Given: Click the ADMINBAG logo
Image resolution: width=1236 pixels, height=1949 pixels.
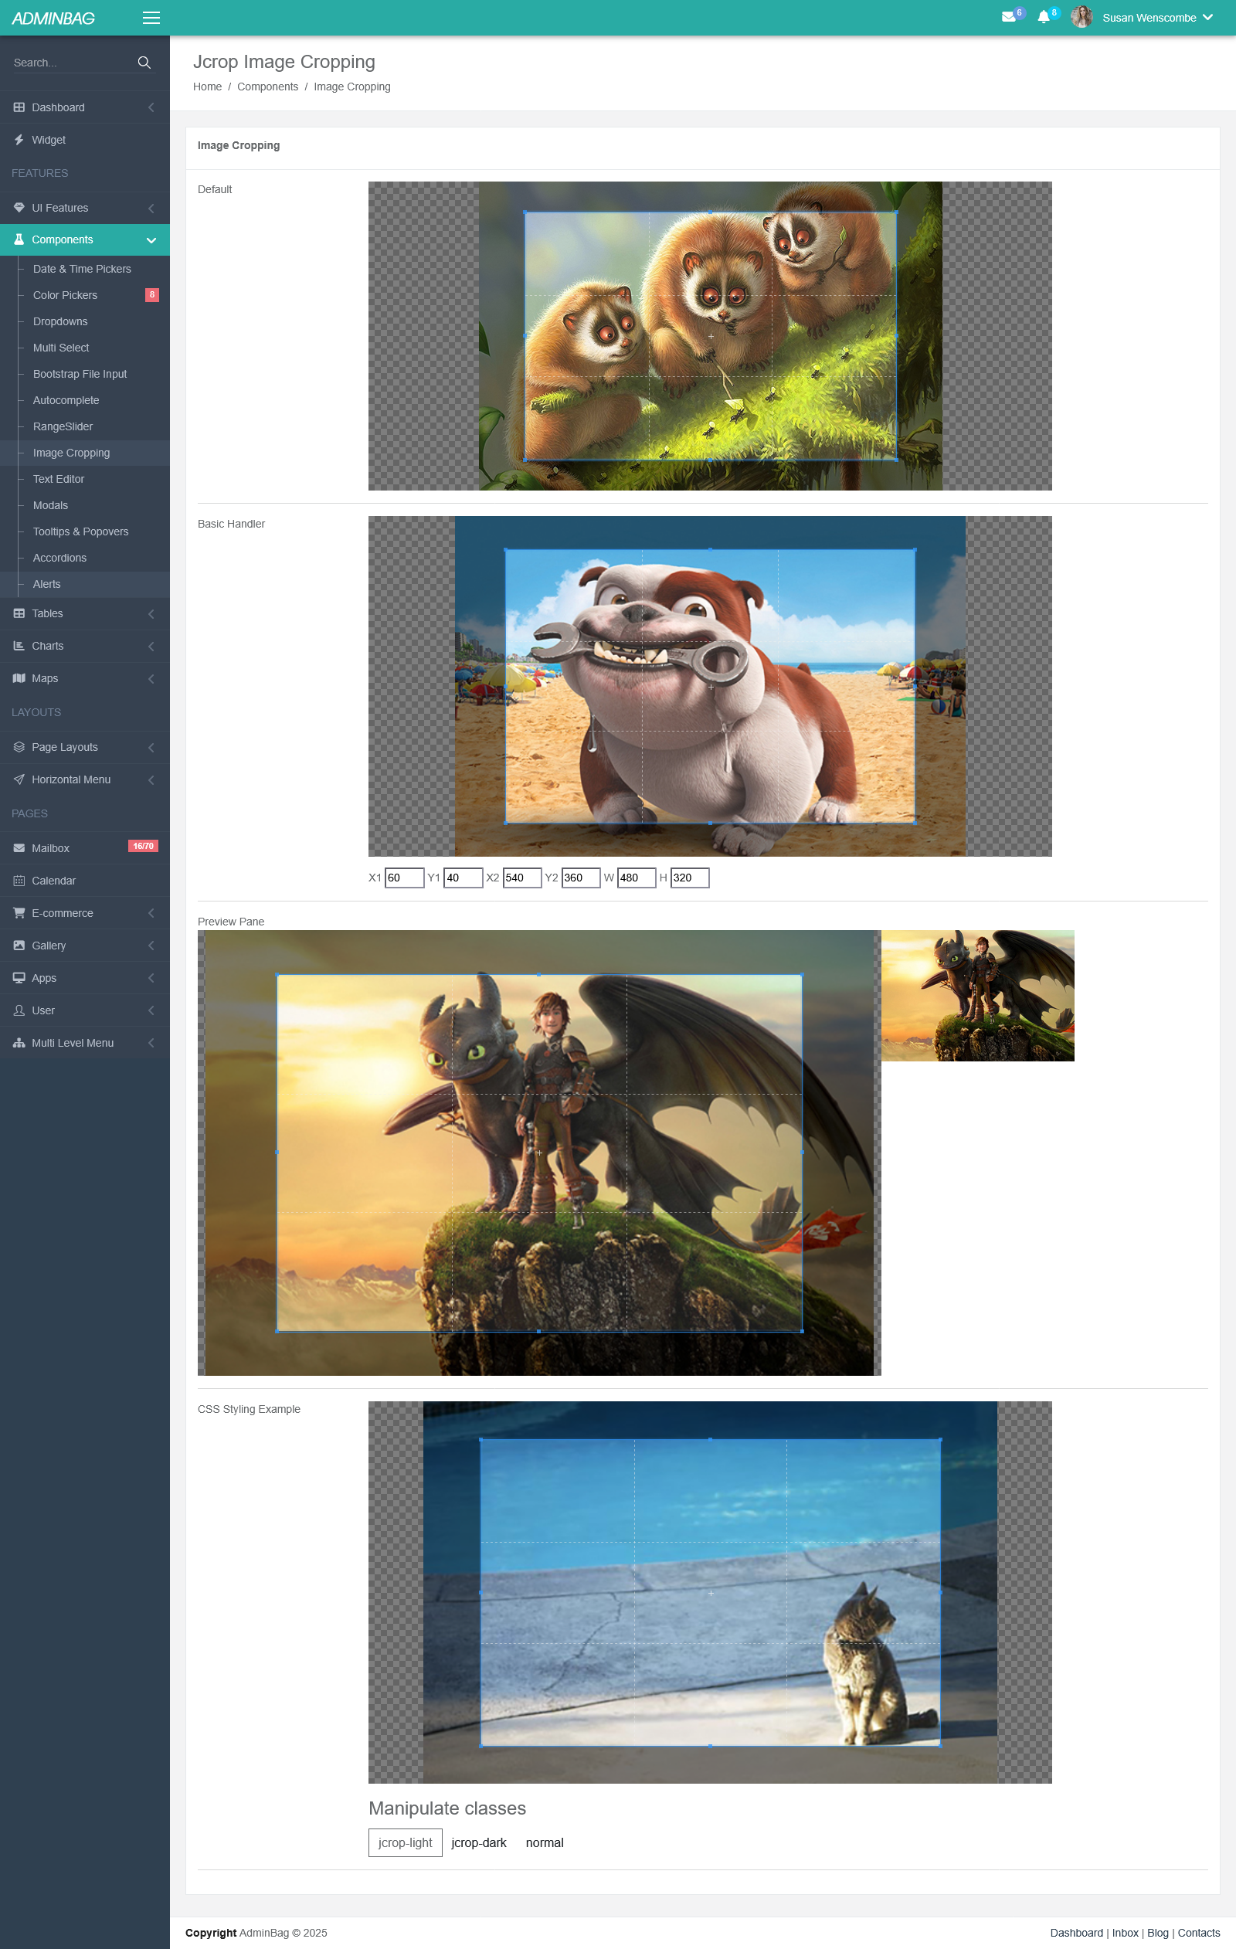Looking at the screenshot, I should pos(53,18).
